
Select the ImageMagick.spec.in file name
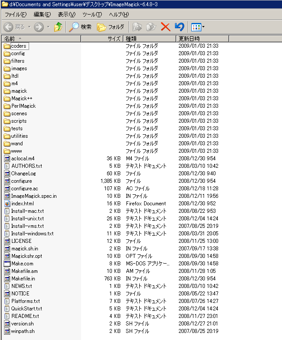[34, 196]
